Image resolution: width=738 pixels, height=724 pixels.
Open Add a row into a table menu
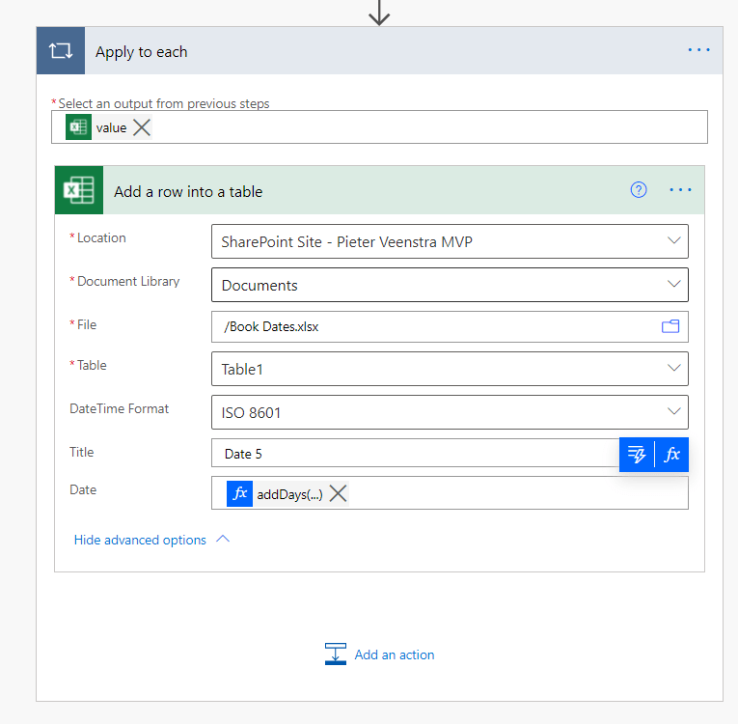click(x=680, y=190)
